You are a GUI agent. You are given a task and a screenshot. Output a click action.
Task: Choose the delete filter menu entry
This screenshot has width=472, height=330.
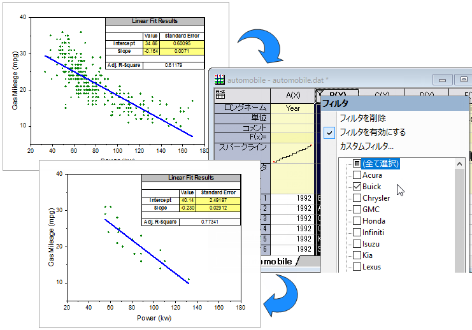(x=362, y=118)
